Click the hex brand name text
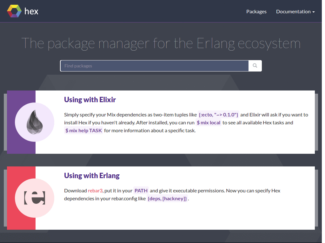Viewport: 325px width, 243px height. (x=31, y=11)
